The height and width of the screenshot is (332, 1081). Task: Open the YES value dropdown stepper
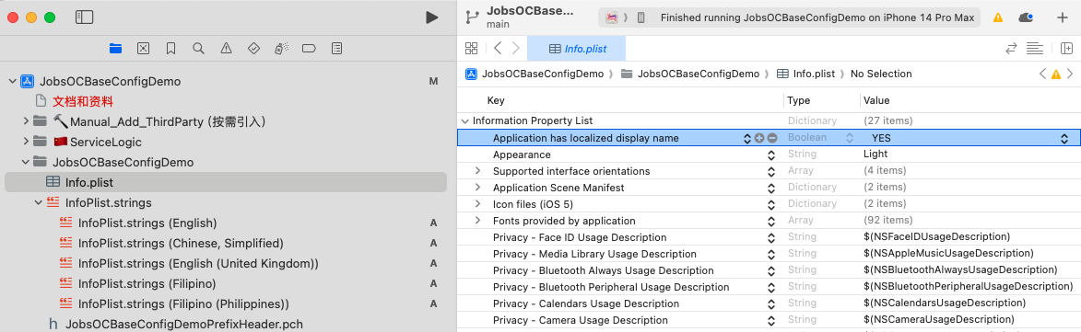pos(1063,138)
